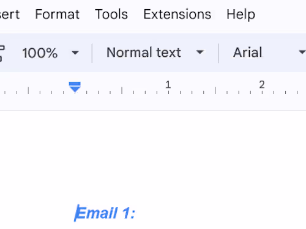Screen dimensions: 306x229
Task: Open the Format menu
Action: (x=57, y=14)
